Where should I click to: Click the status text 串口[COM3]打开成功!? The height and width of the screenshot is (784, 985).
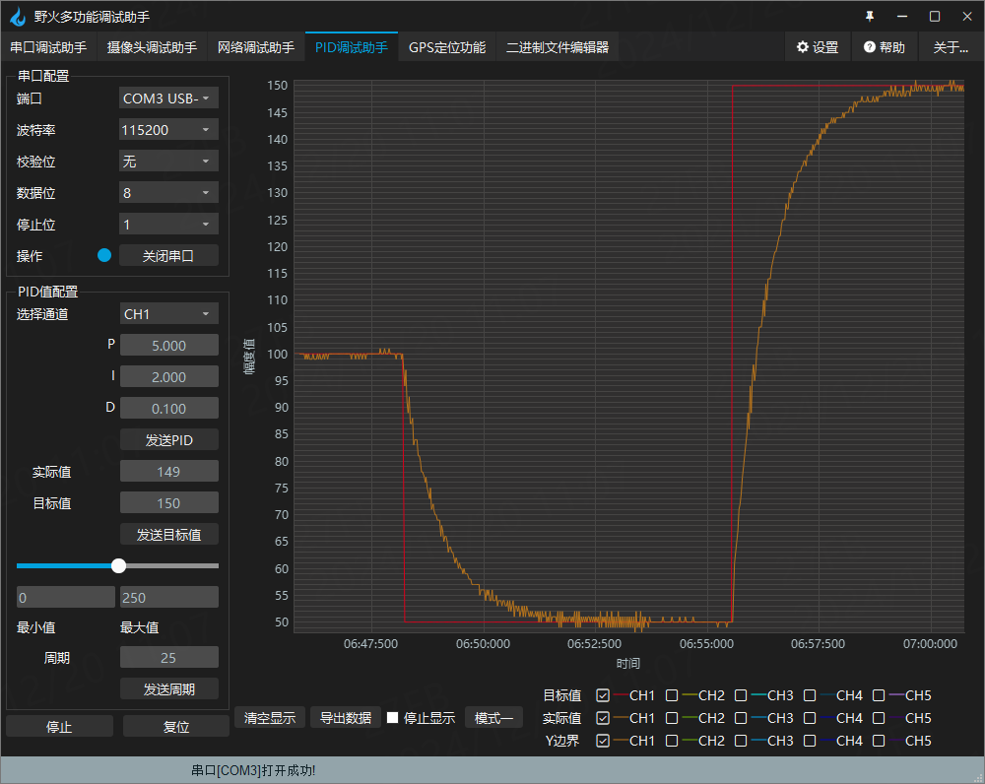(253, 770)
